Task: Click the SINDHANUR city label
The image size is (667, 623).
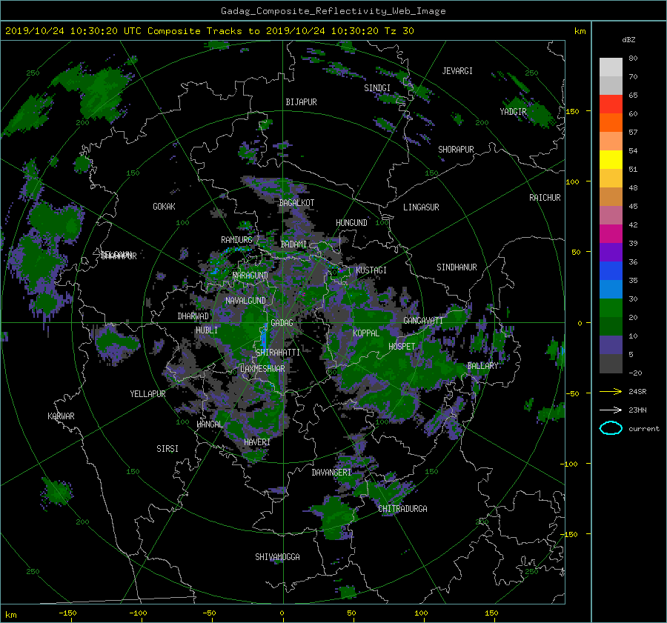Action: [x=457, y=267]
